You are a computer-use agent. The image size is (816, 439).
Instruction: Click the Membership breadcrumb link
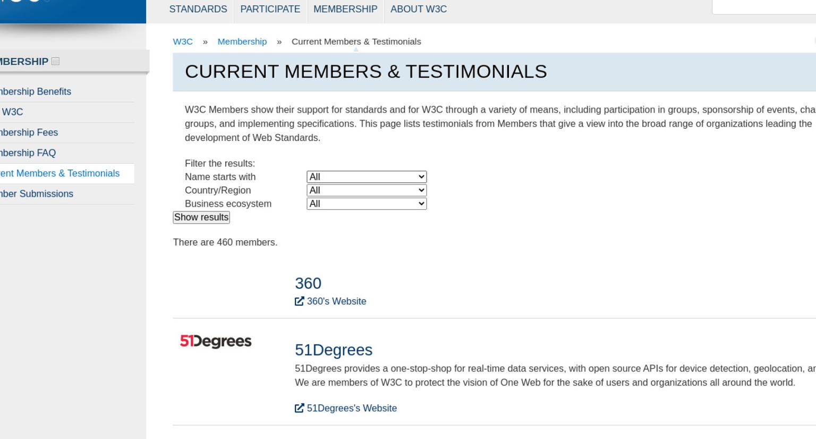coord(242,41)
